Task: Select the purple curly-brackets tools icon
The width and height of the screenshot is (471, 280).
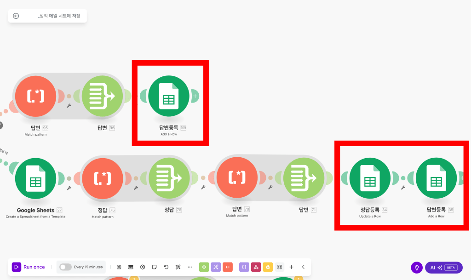Action: click(244, 267)
